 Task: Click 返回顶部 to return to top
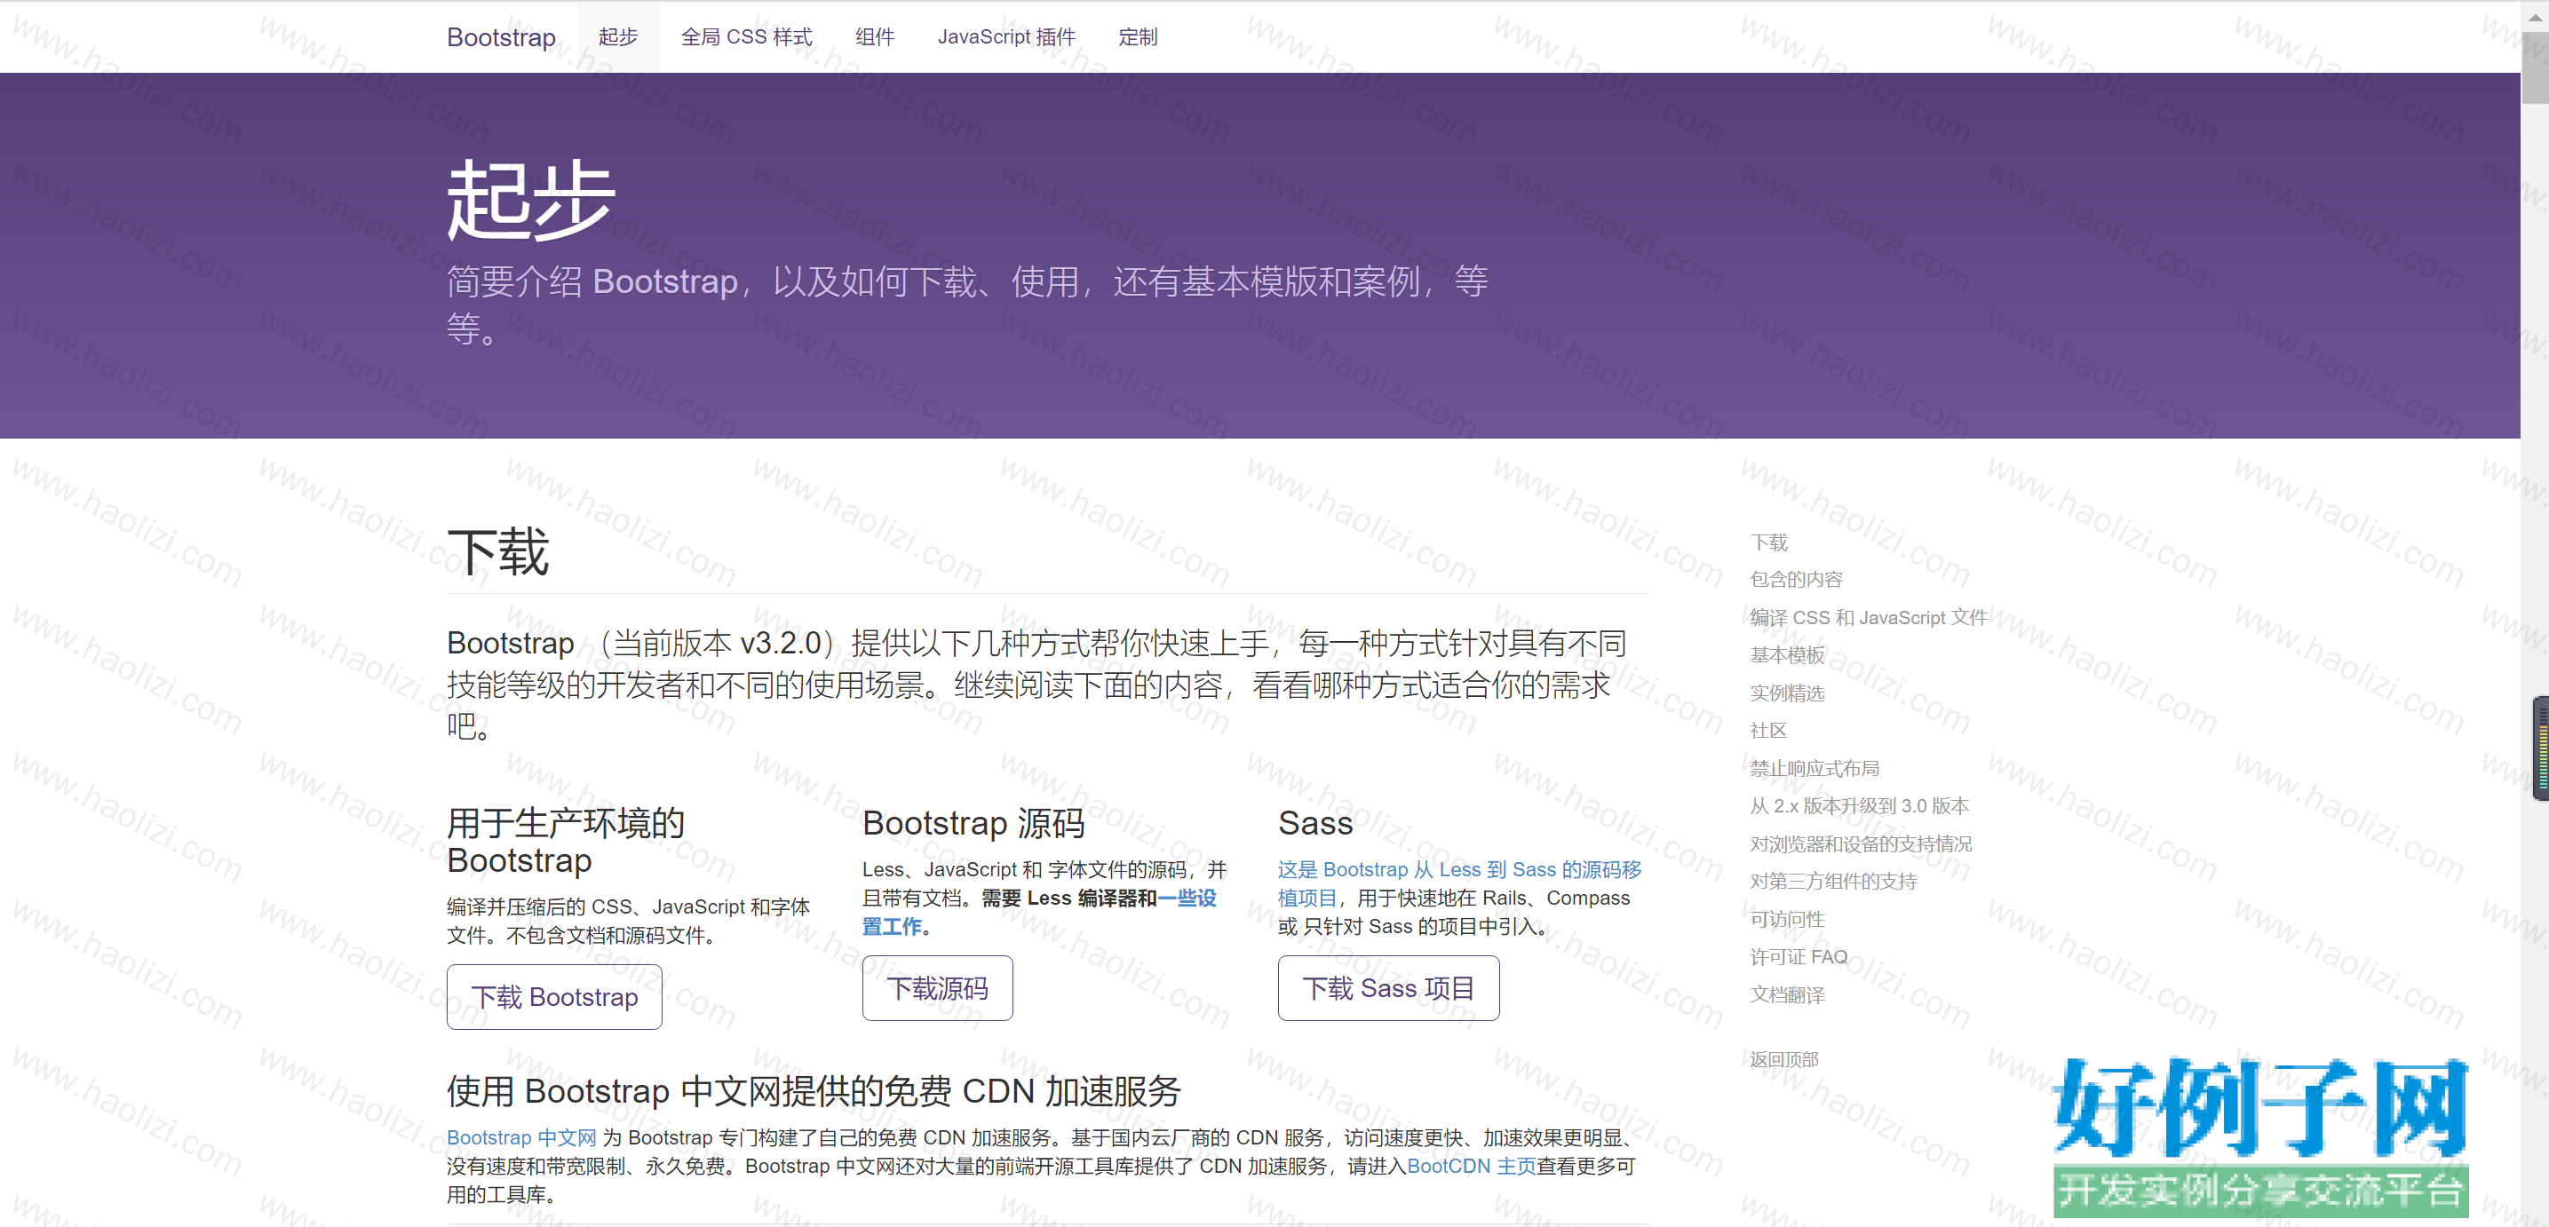1784,1059
